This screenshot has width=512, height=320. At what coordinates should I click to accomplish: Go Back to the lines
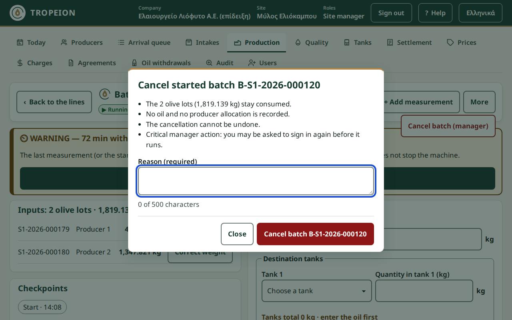(x=54, y=102)
